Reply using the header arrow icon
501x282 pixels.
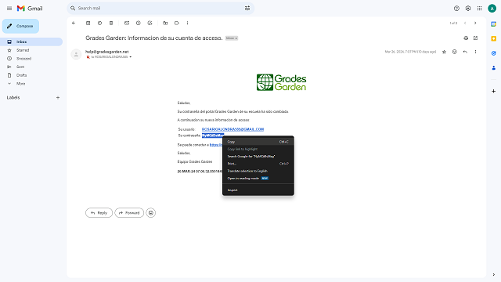pyautogui.click(x=465, y=52)
